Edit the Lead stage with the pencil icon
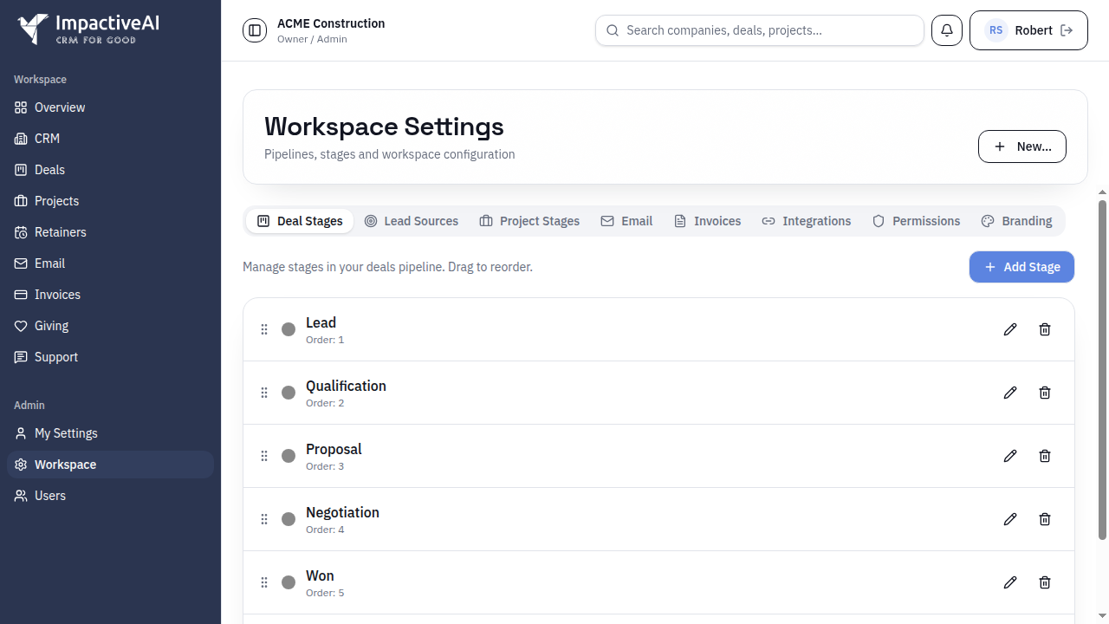This screenshot has height=624, width=1109. pyautogui.click(x=1009, y=329)
